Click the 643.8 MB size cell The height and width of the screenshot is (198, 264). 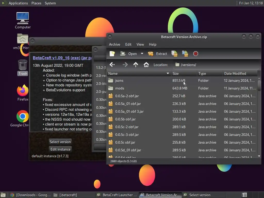coord(180,88)
